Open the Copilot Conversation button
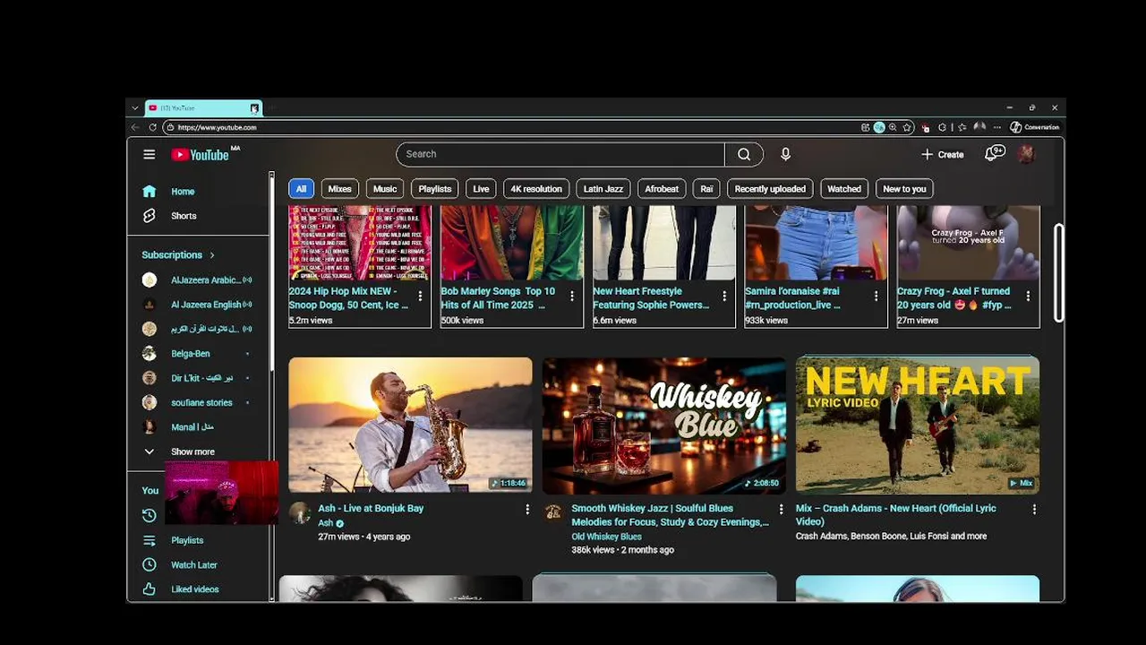Viewport: 1146px width, 645px height. 1035,127
